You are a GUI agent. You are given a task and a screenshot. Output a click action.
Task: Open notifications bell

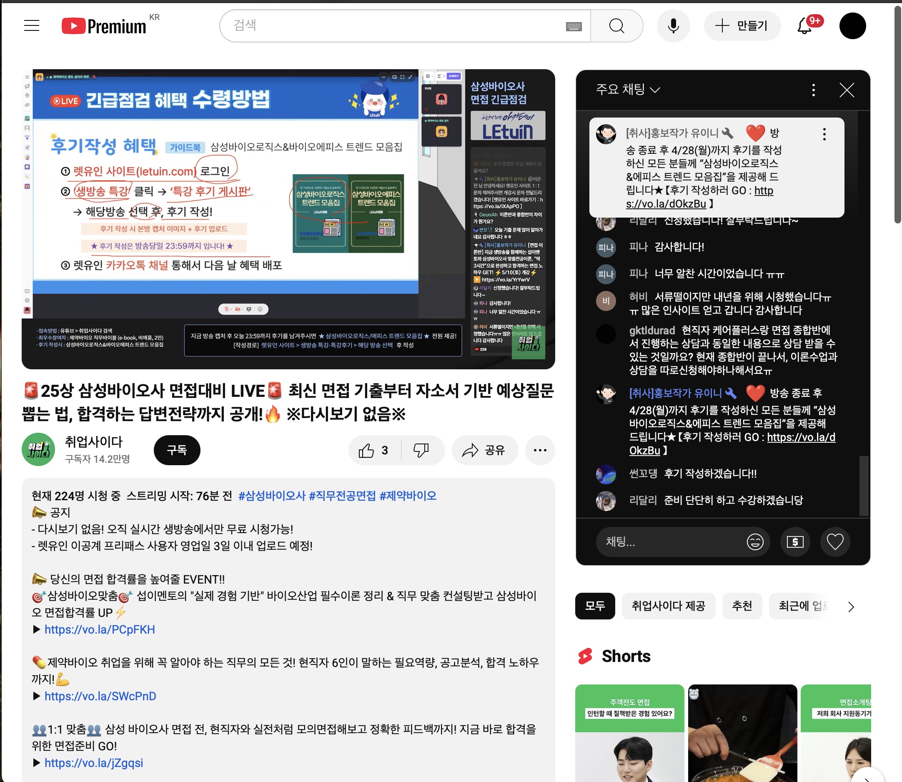coord(804,26)
